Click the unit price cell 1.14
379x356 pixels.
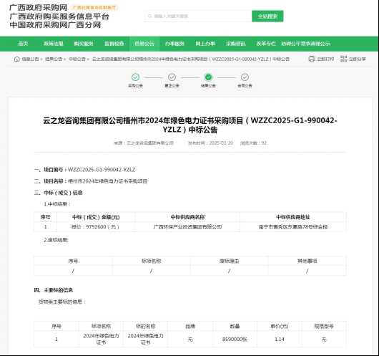coord(280,340)
